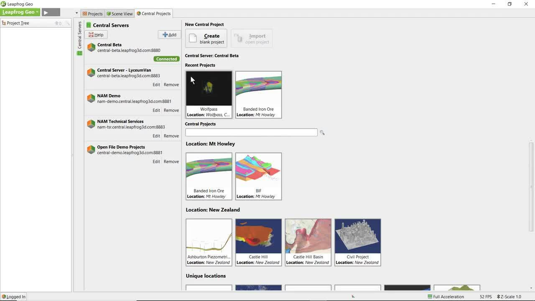Select the NAM Technical Services server icon
Screen dimensions: 535x301
coord(91,124)
